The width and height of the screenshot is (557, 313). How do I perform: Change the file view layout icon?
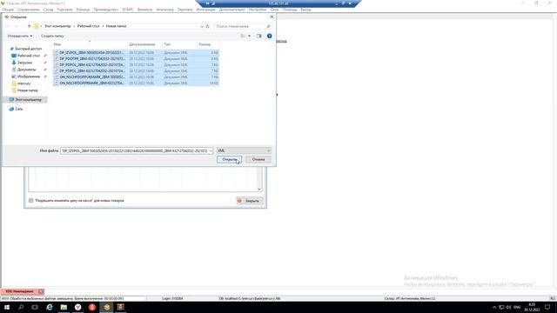[x=243, y=36]
